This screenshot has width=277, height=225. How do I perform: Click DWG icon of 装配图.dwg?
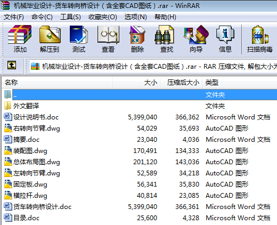[x=8, y=150]
